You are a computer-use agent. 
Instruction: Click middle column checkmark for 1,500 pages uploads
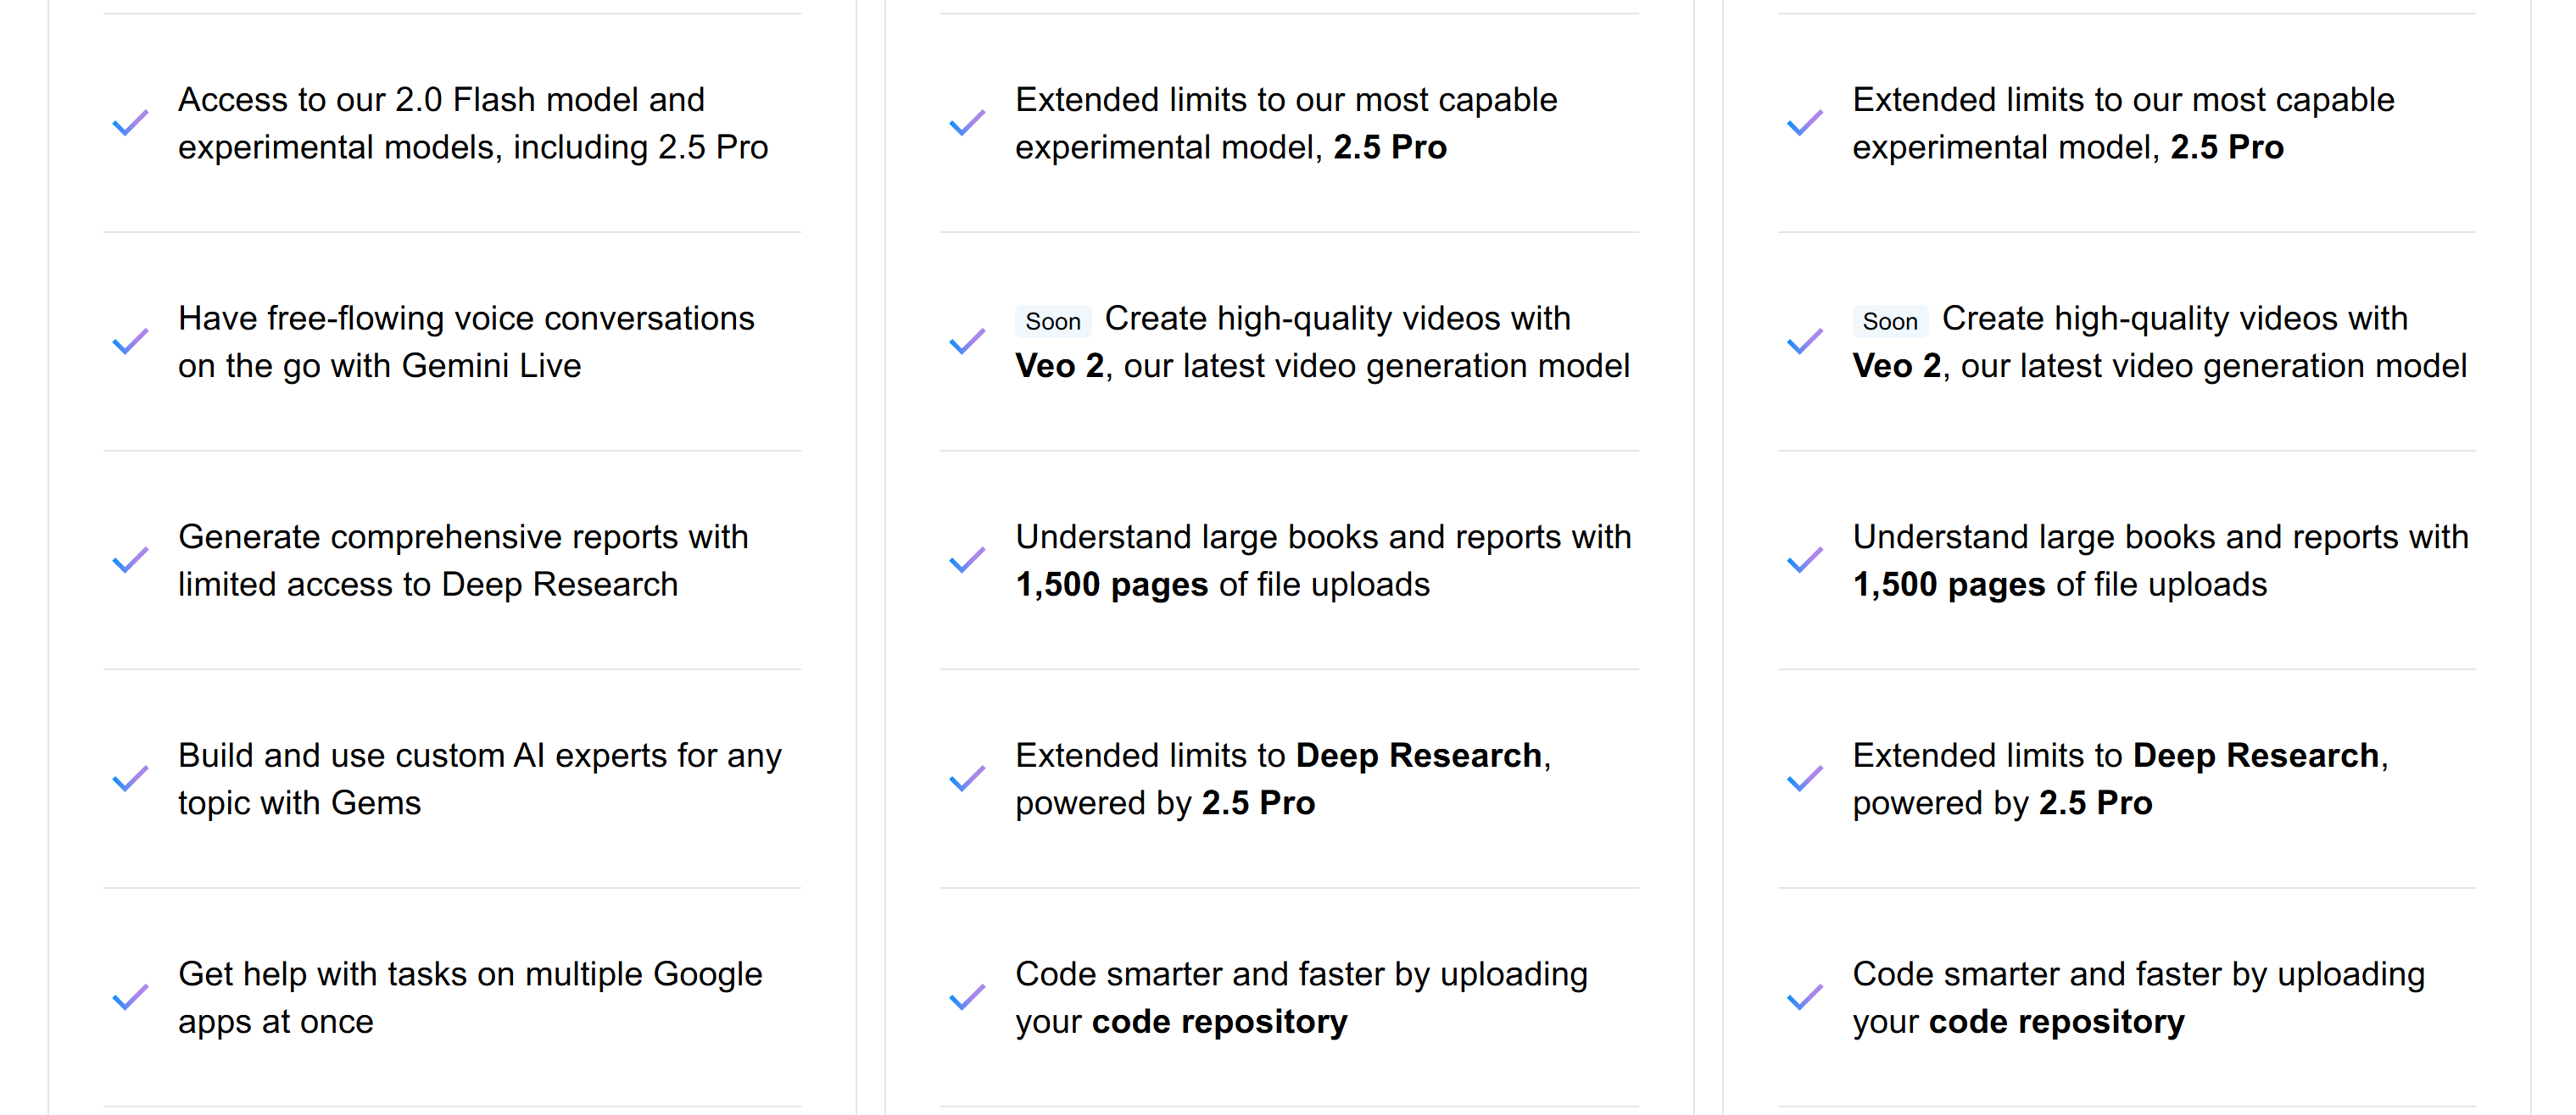[967, 561]
